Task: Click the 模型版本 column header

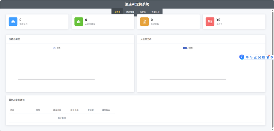Action: coord(106,110)
